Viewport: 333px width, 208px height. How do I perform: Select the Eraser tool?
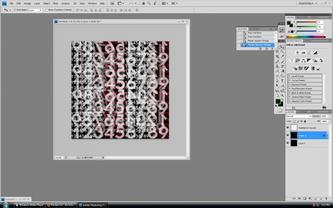coord(277,71)
